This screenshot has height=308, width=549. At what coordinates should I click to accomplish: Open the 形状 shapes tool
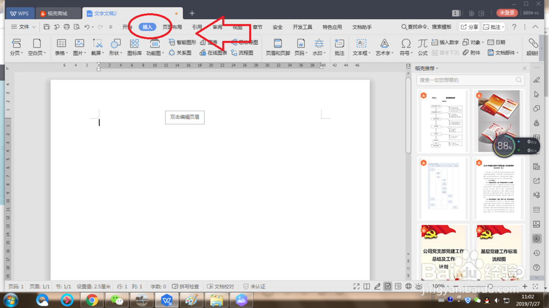click(116, 47)
